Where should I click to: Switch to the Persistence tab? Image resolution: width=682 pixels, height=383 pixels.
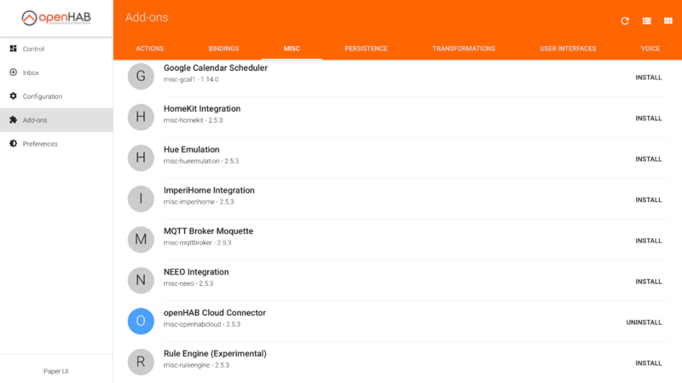point(366,49)
